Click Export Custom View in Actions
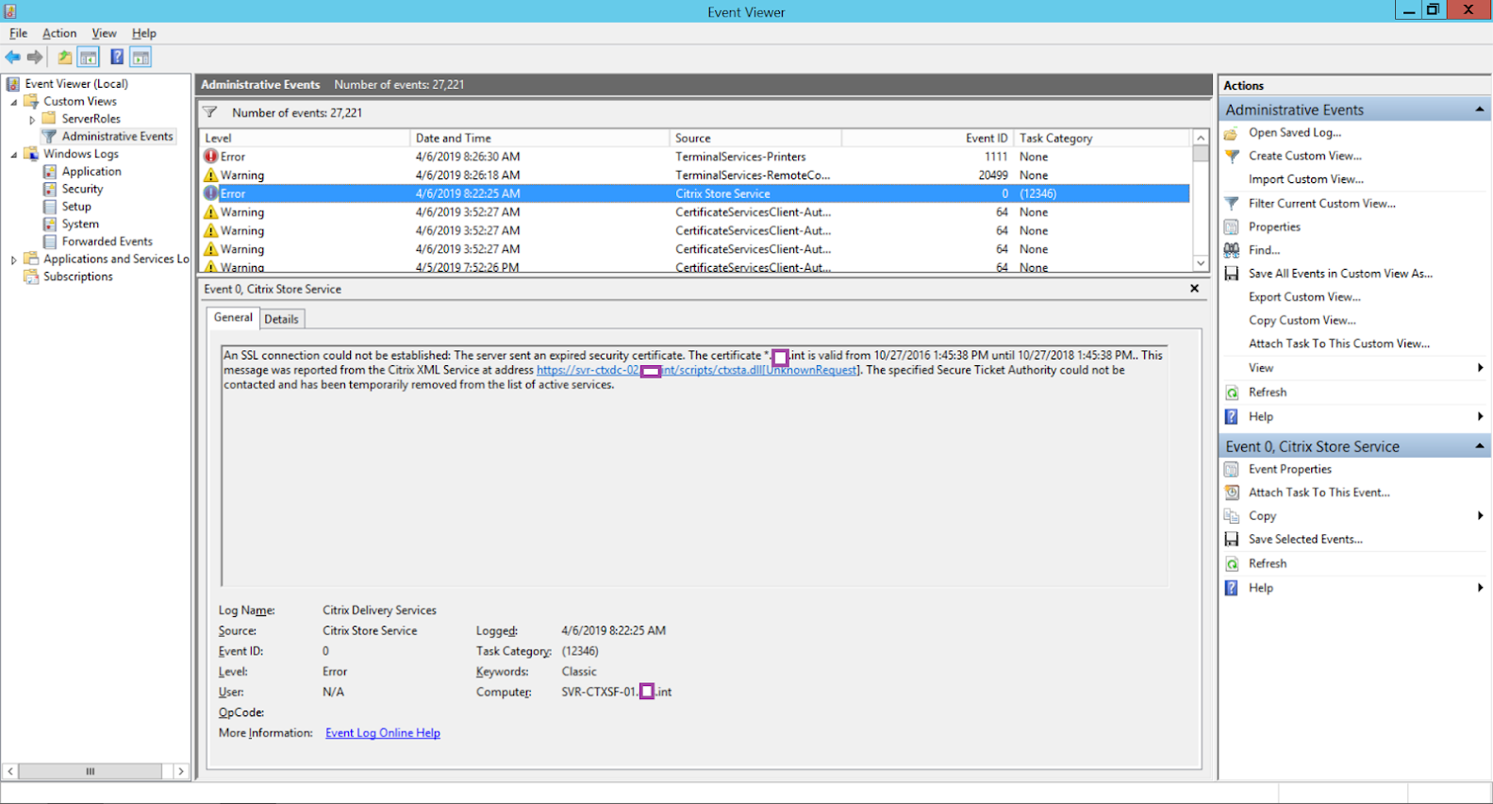The height and width of the screenshot is (804, 1493). (x=1304, y=297)
